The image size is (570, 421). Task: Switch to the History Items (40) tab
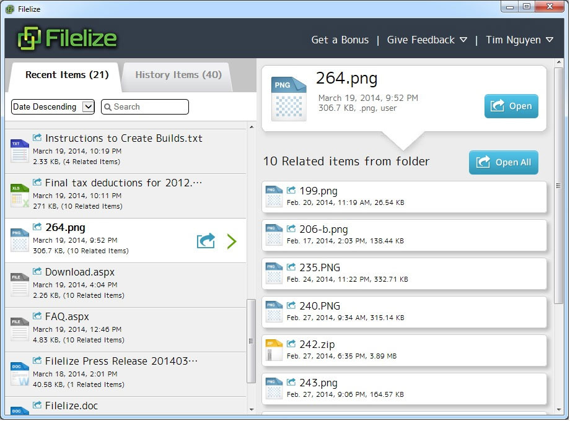(x=178, y=75)
